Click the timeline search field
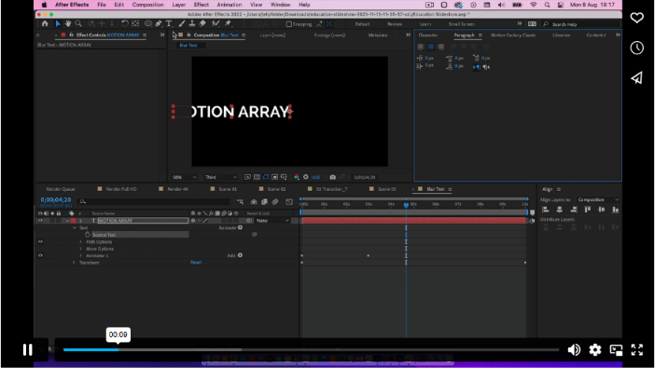Screen dimensions: 655x368 coord(154,202)
